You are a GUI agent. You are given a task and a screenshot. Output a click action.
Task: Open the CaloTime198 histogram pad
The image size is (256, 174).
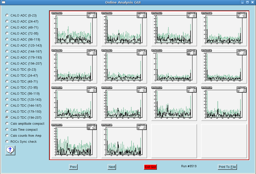pyautogui.click(x=74, y=66)
